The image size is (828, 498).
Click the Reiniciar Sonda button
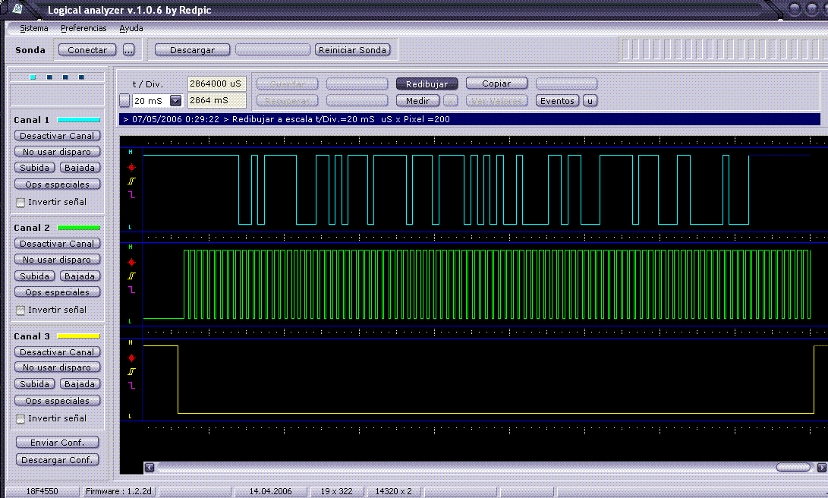point(352,49)
